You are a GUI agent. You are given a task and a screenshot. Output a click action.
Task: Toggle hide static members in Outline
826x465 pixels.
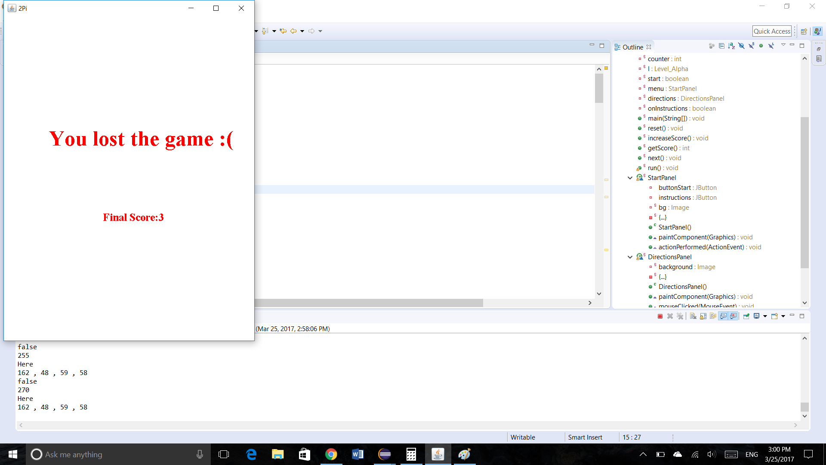pyautogui.click(x=751, y=46)
